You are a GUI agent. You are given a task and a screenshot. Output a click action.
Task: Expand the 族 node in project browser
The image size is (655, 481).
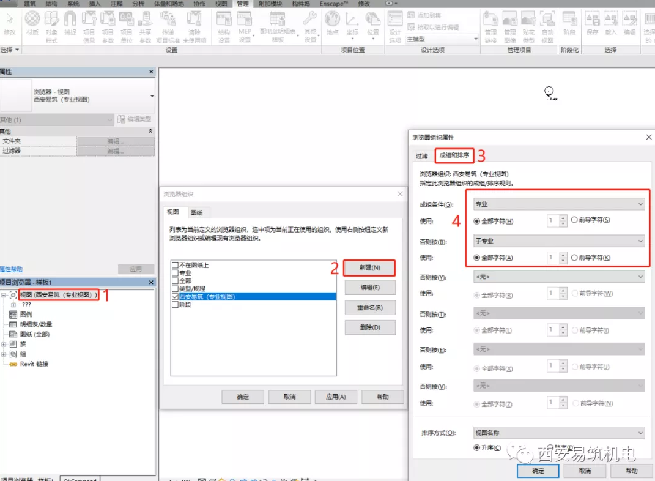point(4,344)
